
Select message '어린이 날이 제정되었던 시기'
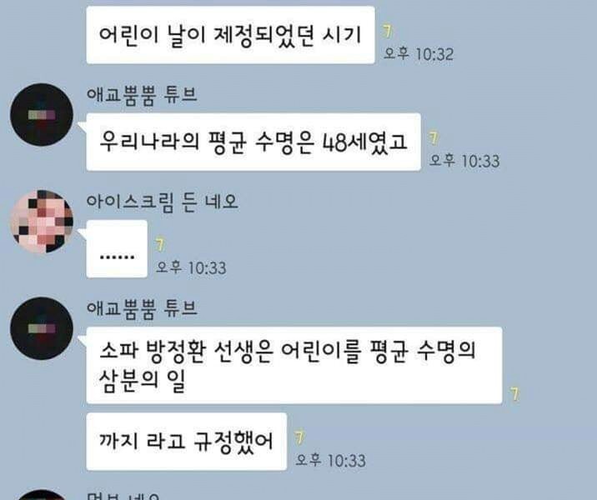(230, 35)
